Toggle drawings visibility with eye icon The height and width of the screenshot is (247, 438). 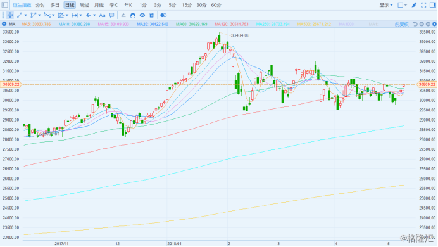(142, 15)
